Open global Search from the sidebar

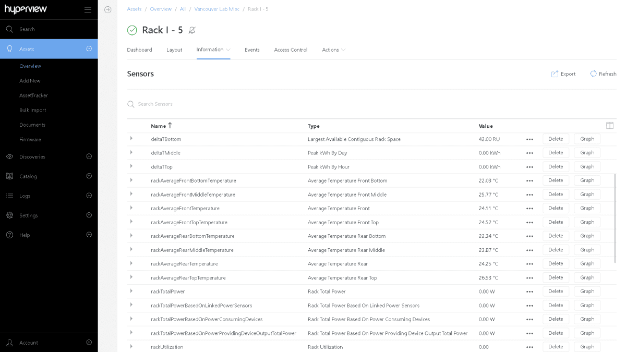pyautogui.click(x=8, y=29)
